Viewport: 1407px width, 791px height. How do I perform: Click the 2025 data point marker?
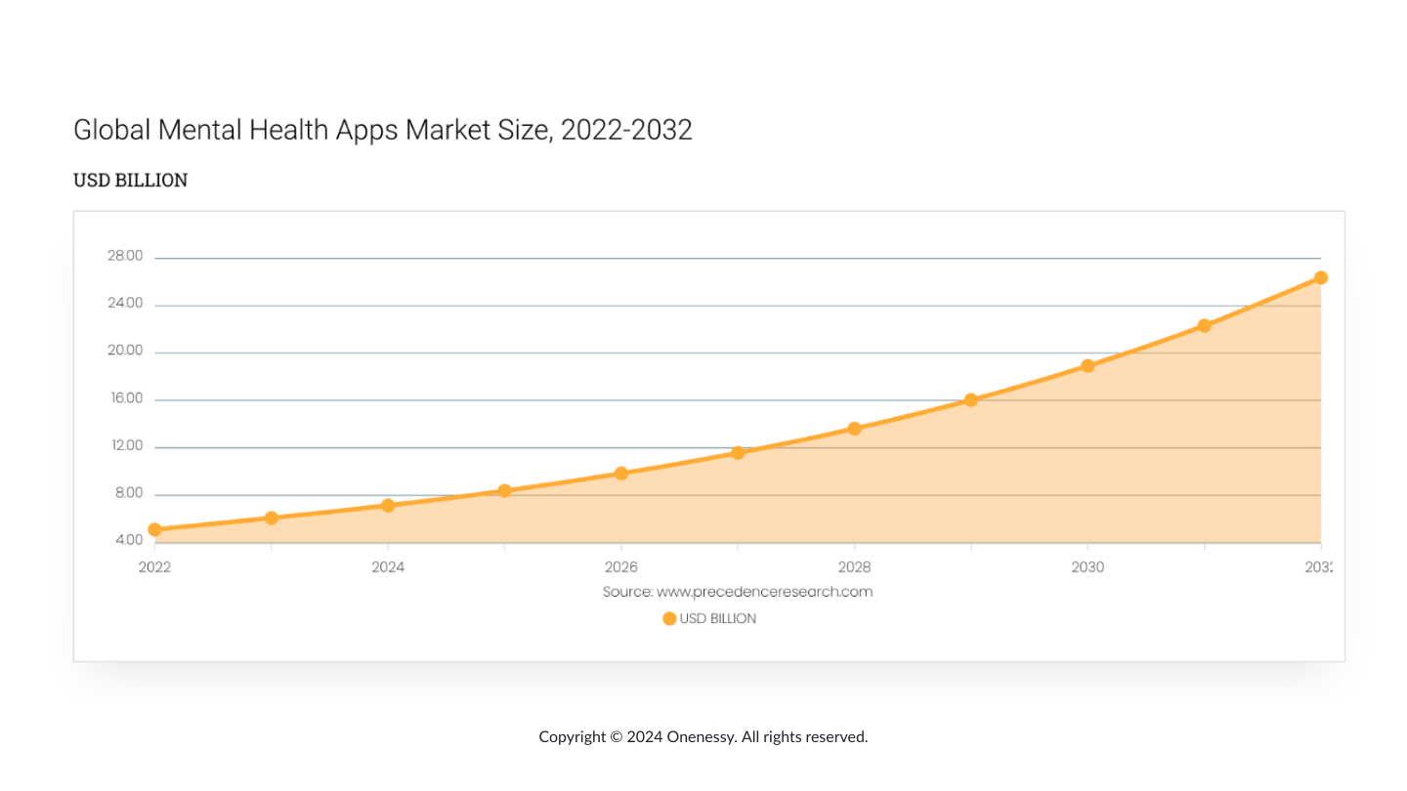click(504, 490)
